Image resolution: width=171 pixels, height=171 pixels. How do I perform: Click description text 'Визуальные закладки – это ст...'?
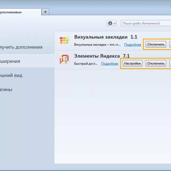point(97,45)
